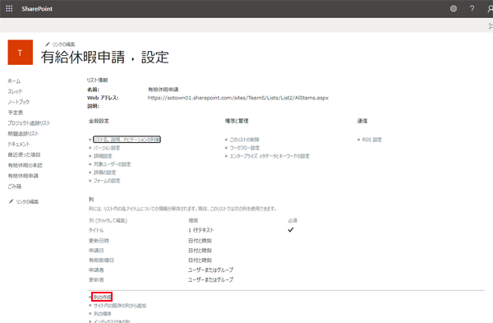Click the required checkmark for タイトル

point(291,230)
